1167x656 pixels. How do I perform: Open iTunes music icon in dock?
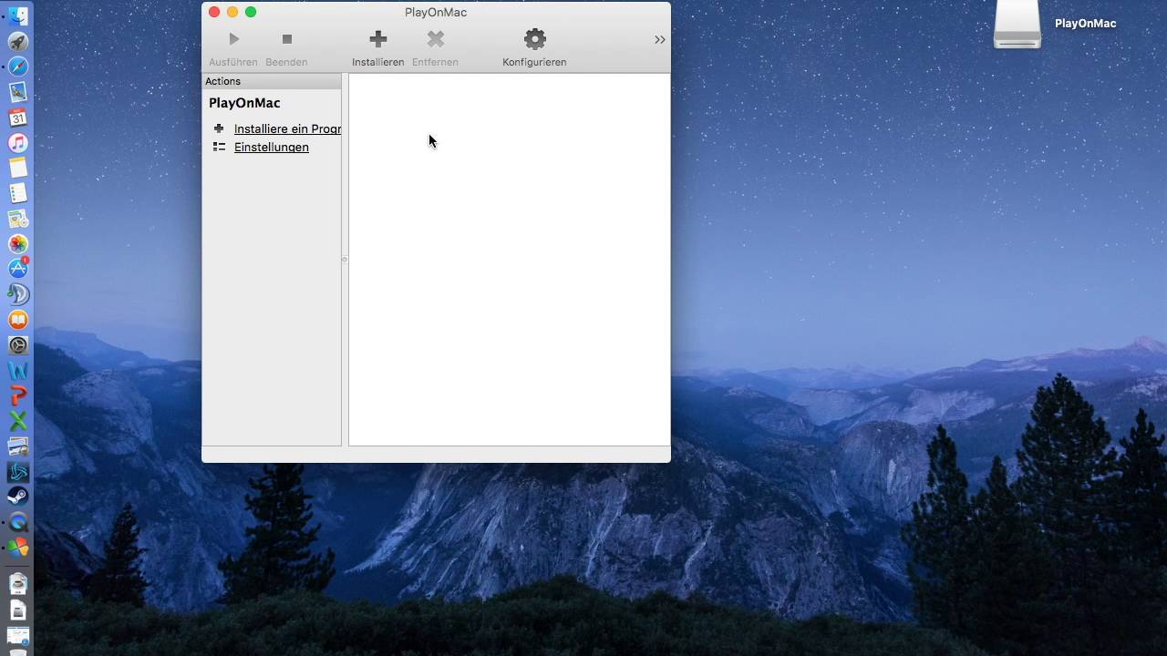point(18,143)
